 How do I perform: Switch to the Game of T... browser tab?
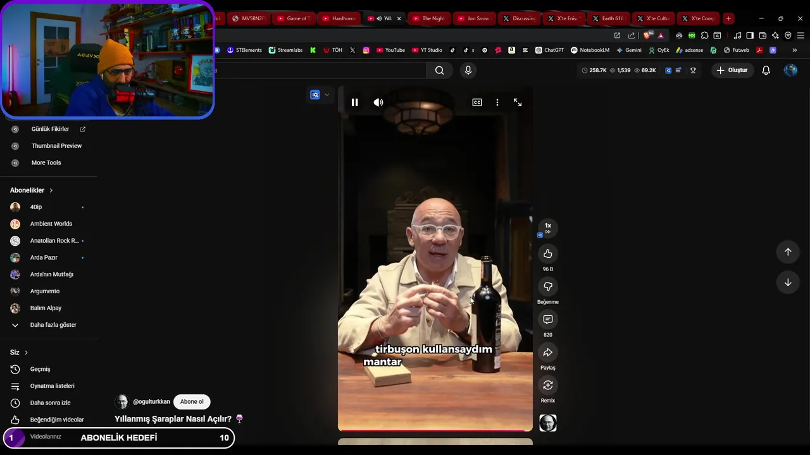tap(295, 18)
